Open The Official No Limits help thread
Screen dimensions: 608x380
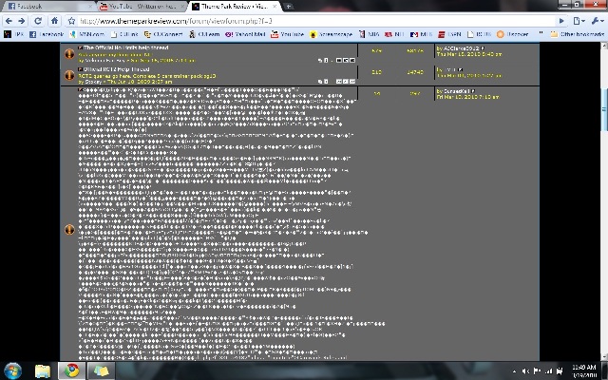tap(126, 47)
